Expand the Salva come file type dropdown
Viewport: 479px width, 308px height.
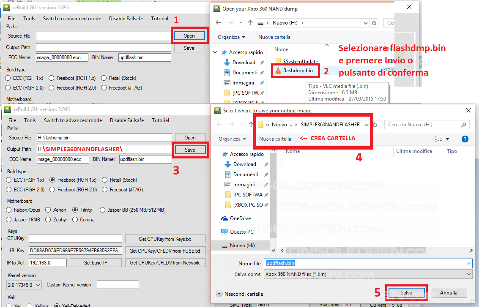pyautogui.click(x=468, y=274)
